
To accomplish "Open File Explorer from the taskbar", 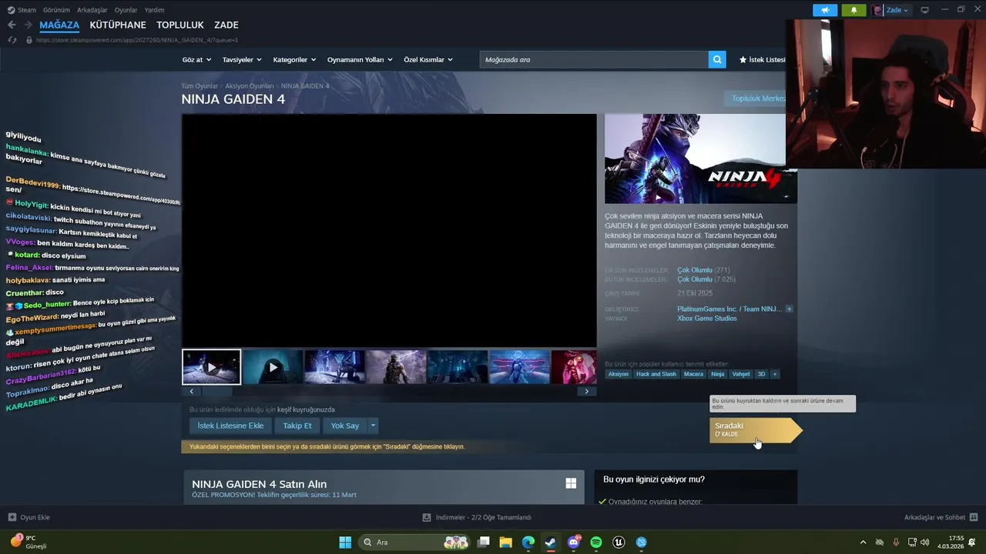I will 505,542.
